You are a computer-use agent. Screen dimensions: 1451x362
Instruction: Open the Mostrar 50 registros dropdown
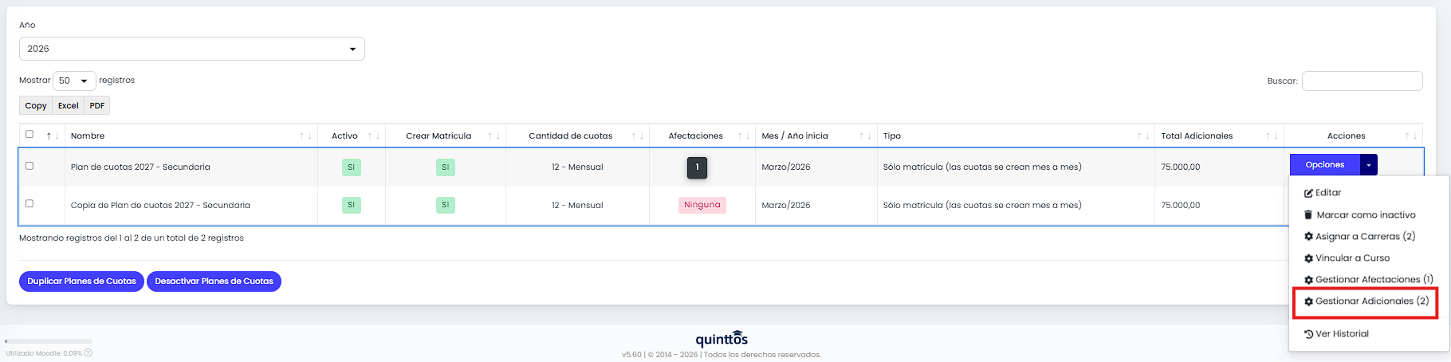(74, 81)
